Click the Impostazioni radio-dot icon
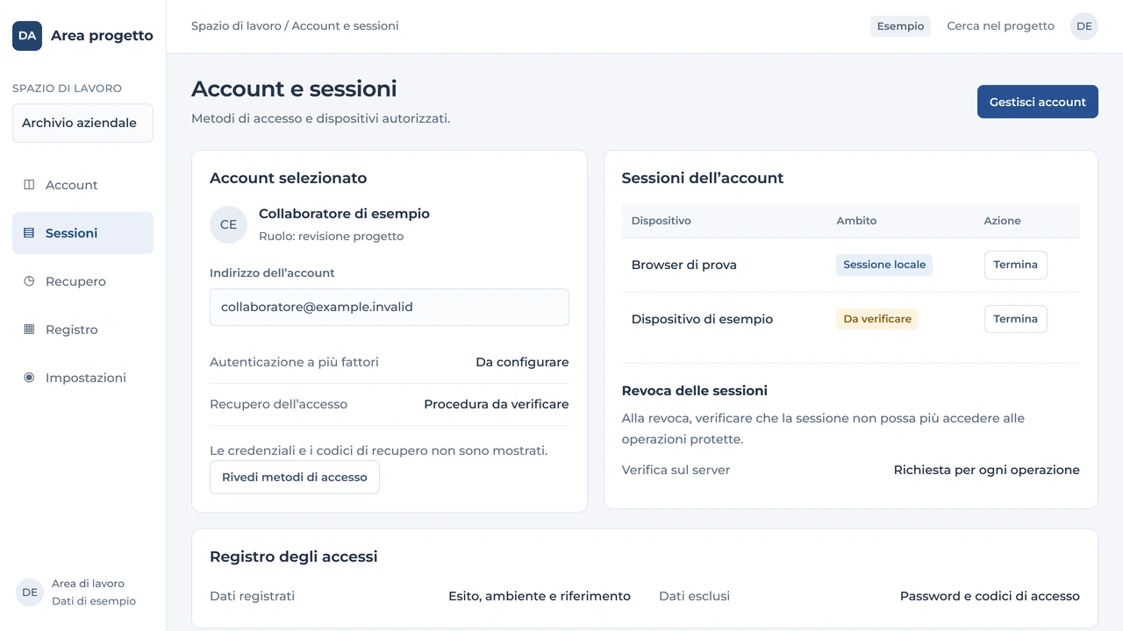Screen dimensions: 1123x631 point(29,378)
